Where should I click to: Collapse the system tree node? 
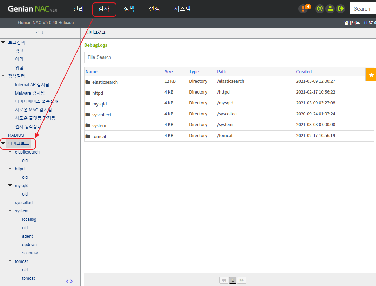[x=10, y=211]
